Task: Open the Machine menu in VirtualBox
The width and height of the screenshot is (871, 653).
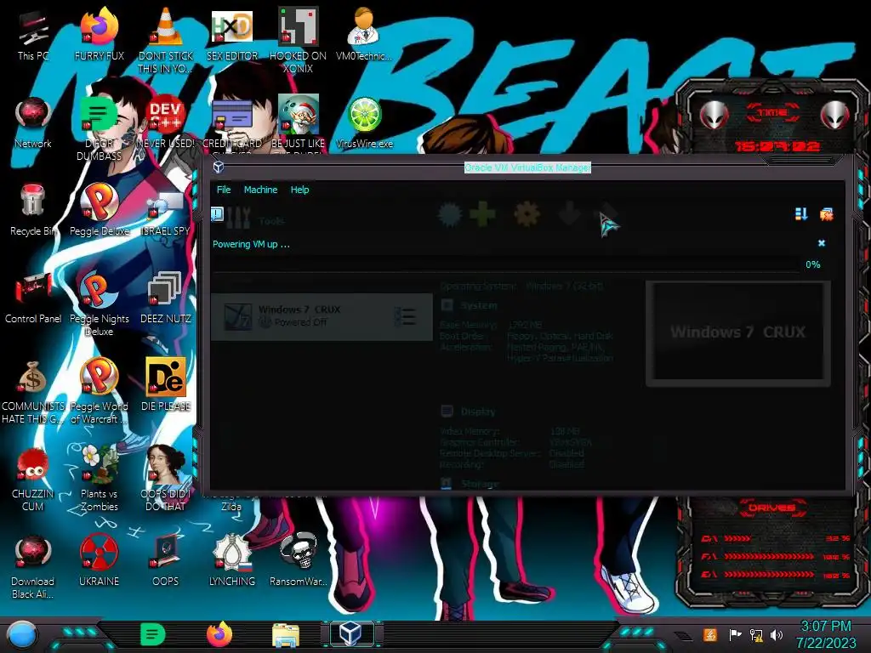Action: point(260,190)
